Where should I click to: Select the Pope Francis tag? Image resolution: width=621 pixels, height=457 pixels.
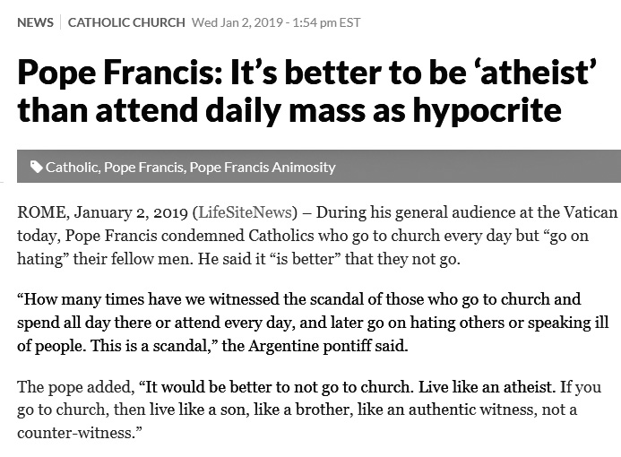point(143,167)
